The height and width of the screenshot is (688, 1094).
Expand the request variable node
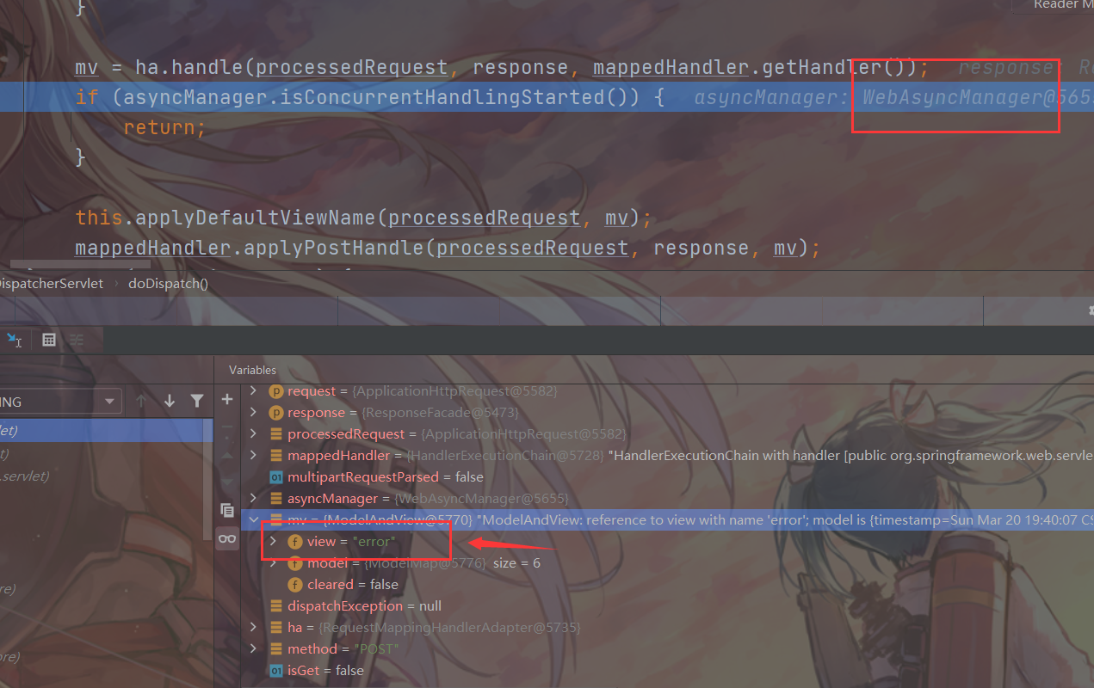click(x=253, y=391)
